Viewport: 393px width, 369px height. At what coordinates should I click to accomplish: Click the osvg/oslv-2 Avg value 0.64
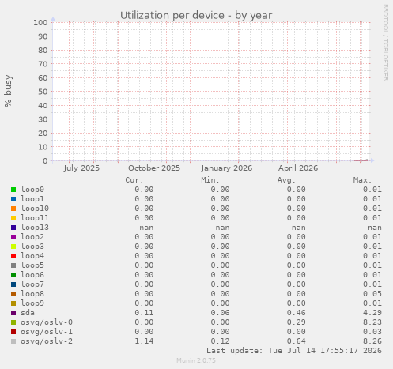297,341
